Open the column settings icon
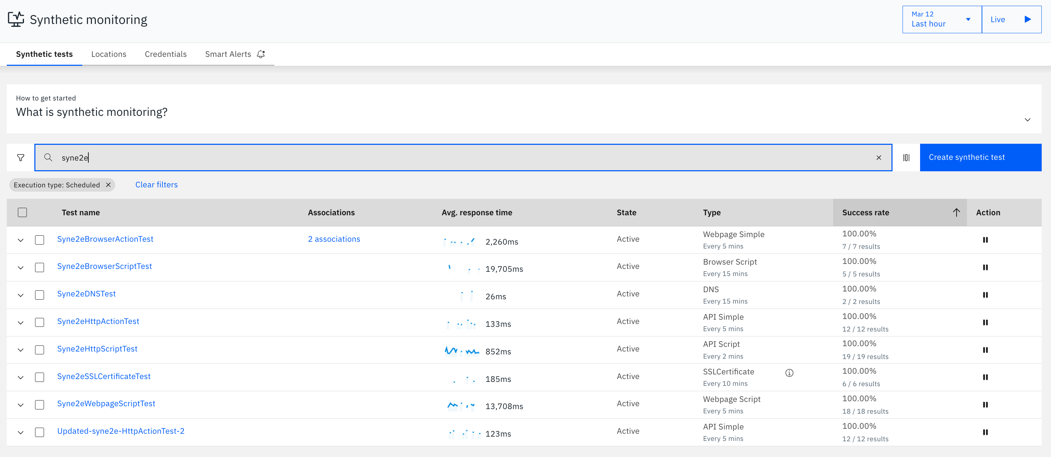The width and height of the screenshot is (1051, 457). click(x=906, y=157)
